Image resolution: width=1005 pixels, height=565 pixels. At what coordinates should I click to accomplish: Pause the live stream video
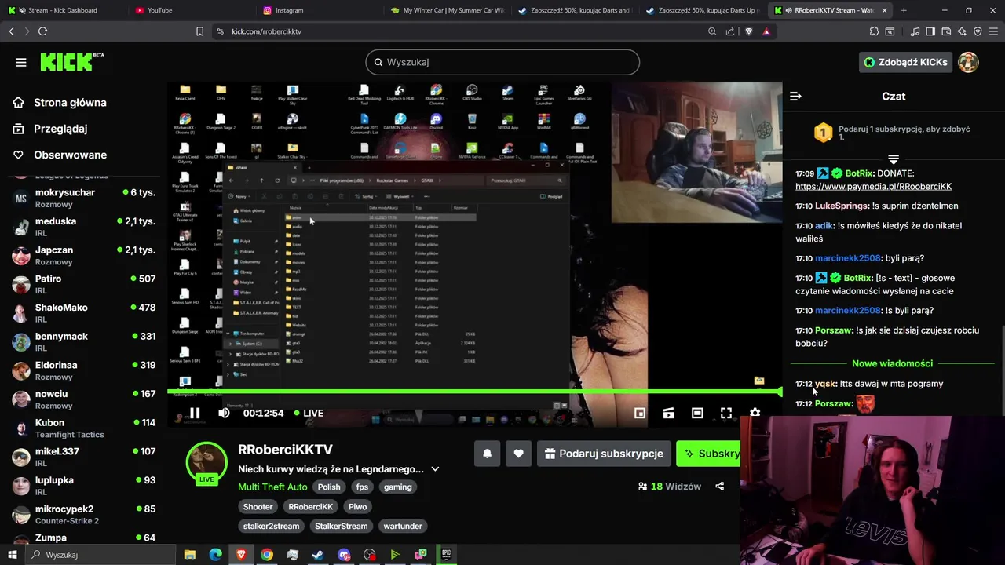coord(195,413)
